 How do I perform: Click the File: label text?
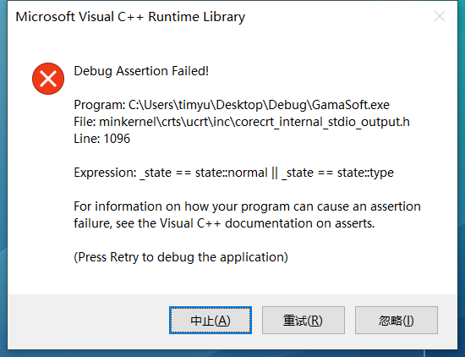click(x=85, y=122)
